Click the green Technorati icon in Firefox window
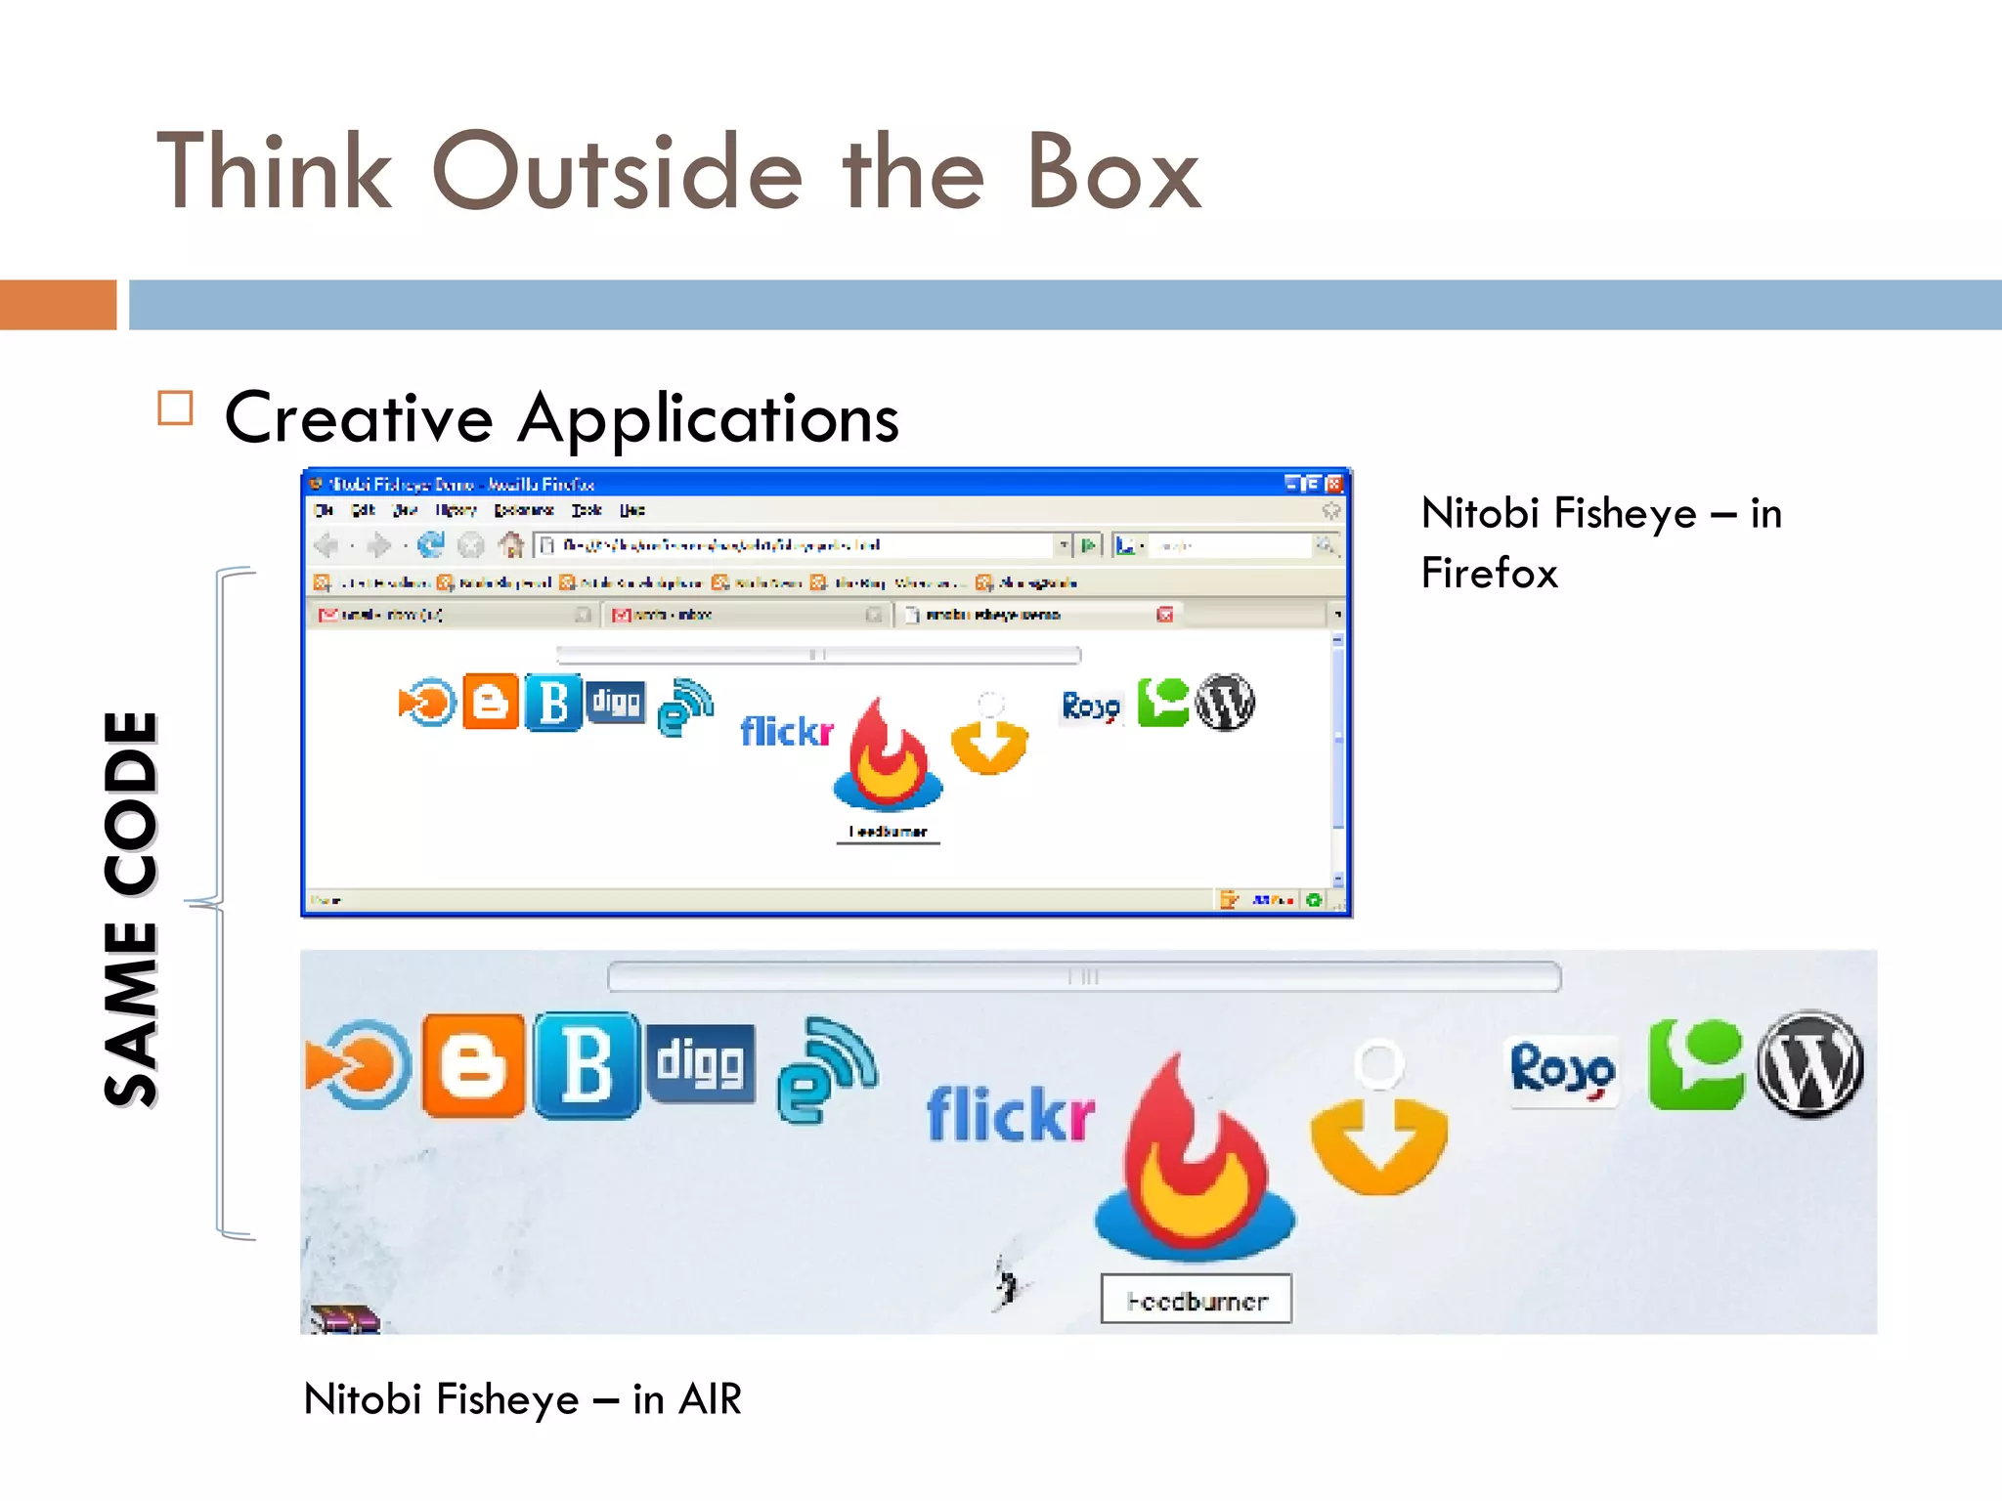 point(1163,703)
